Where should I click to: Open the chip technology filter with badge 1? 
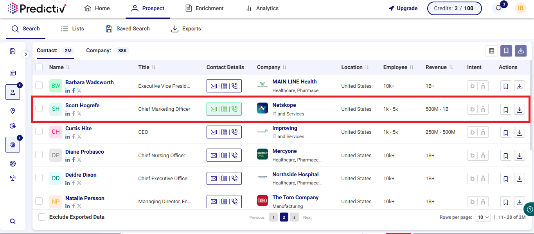(x=13, y=145)
